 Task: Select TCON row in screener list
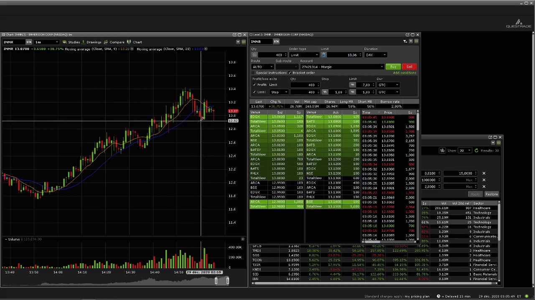[x=375, y=260]
